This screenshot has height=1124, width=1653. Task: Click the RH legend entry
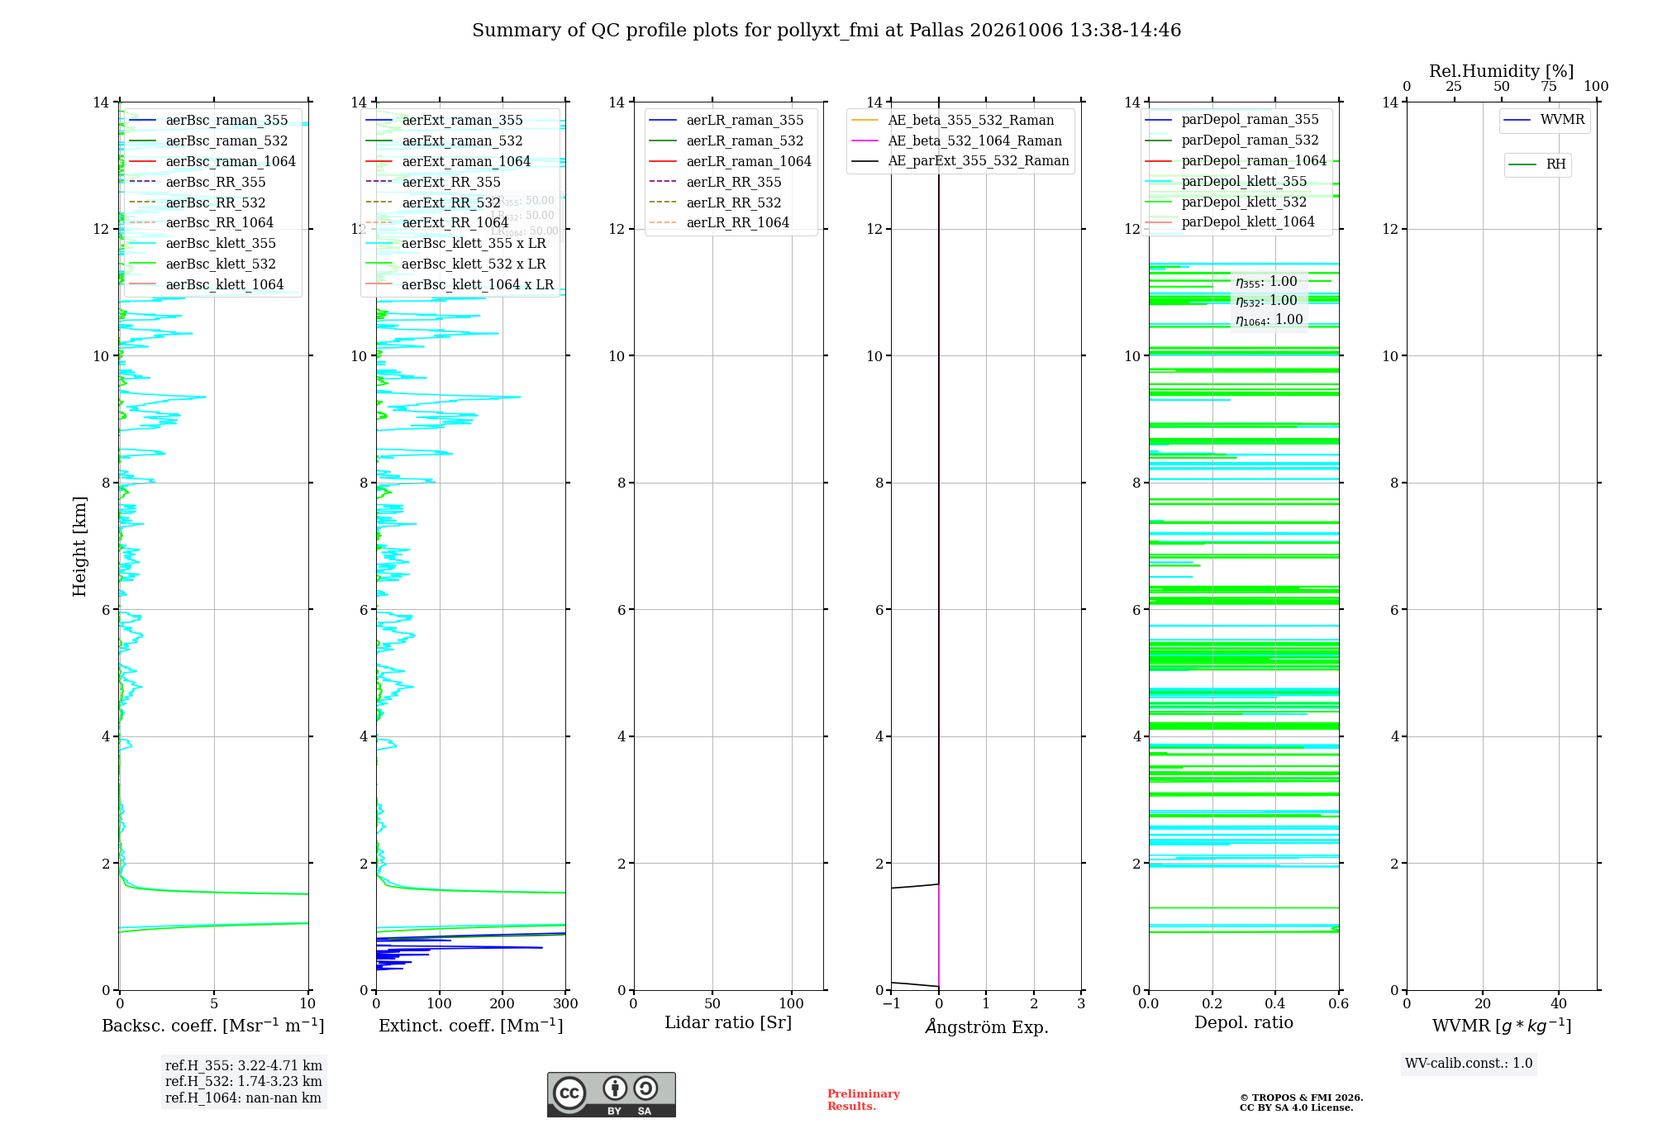1537,164
